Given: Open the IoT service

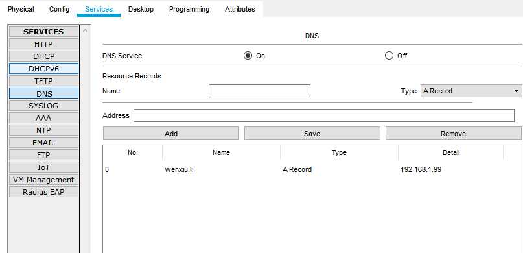Looking at the screenshot, I should click(x=43, y=167).
